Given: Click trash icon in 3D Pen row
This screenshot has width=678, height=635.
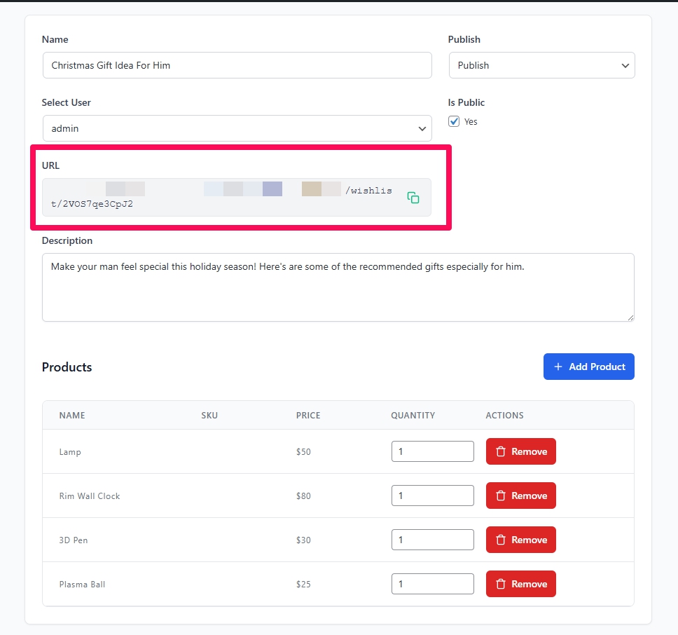Looking at the screenshot, I should tap(501, 540).
